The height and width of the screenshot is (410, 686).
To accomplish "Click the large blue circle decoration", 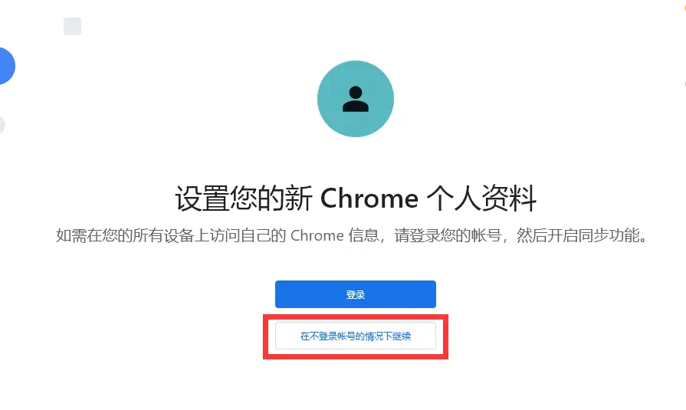I will (7, 66).
